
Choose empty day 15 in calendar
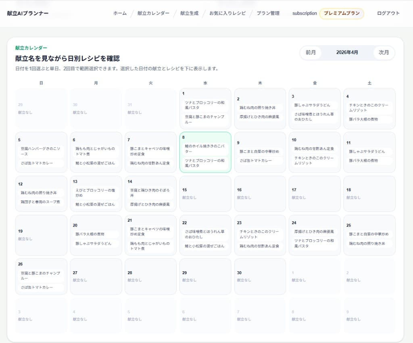point(205,193)
